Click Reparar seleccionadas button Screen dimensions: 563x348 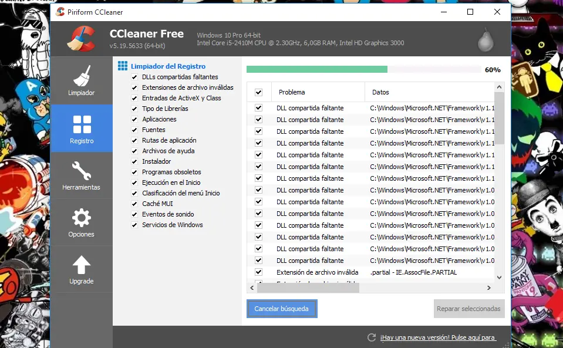coord(469,309)
